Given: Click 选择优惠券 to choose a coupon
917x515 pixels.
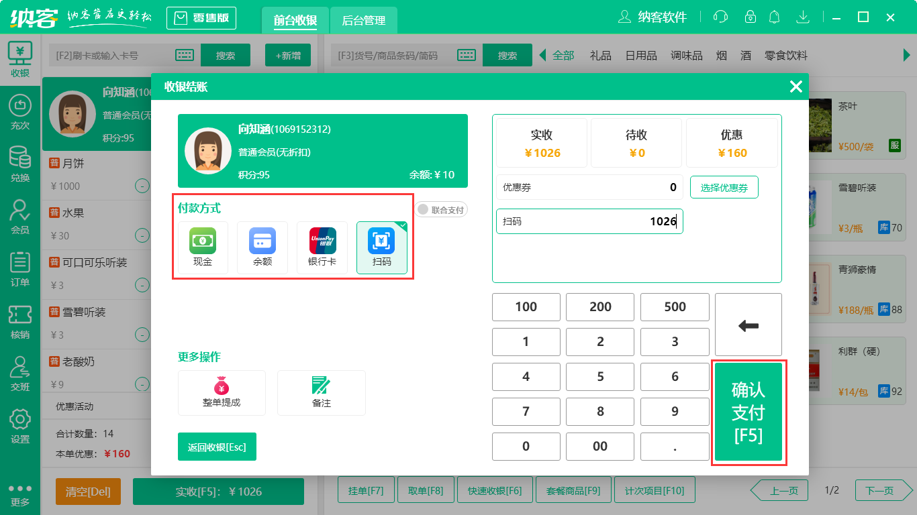Looking at the screenshot, I should [x=724, y=187].
